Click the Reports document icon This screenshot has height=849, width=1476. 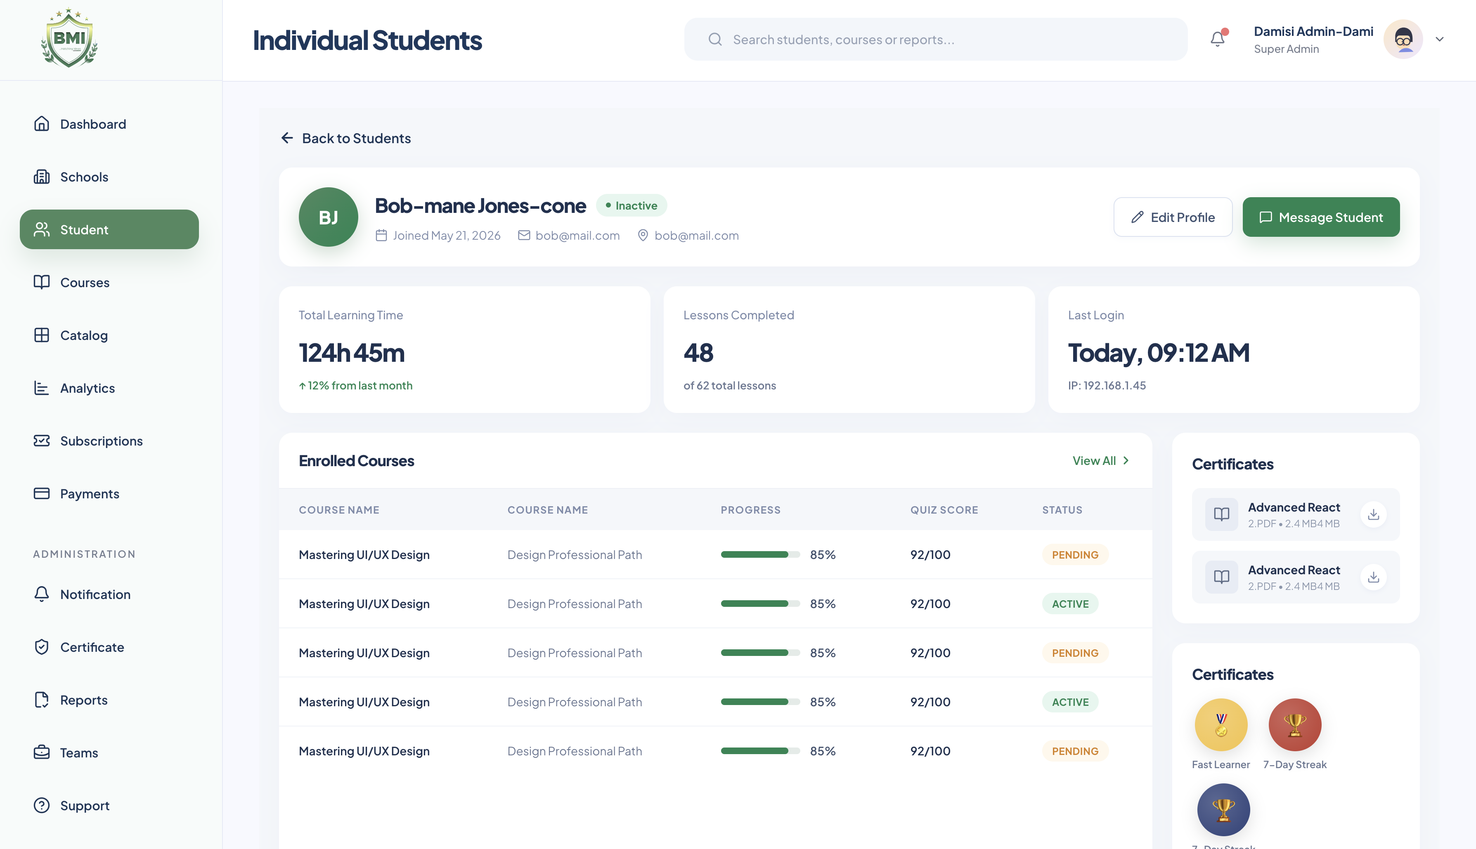pos(41,700)
